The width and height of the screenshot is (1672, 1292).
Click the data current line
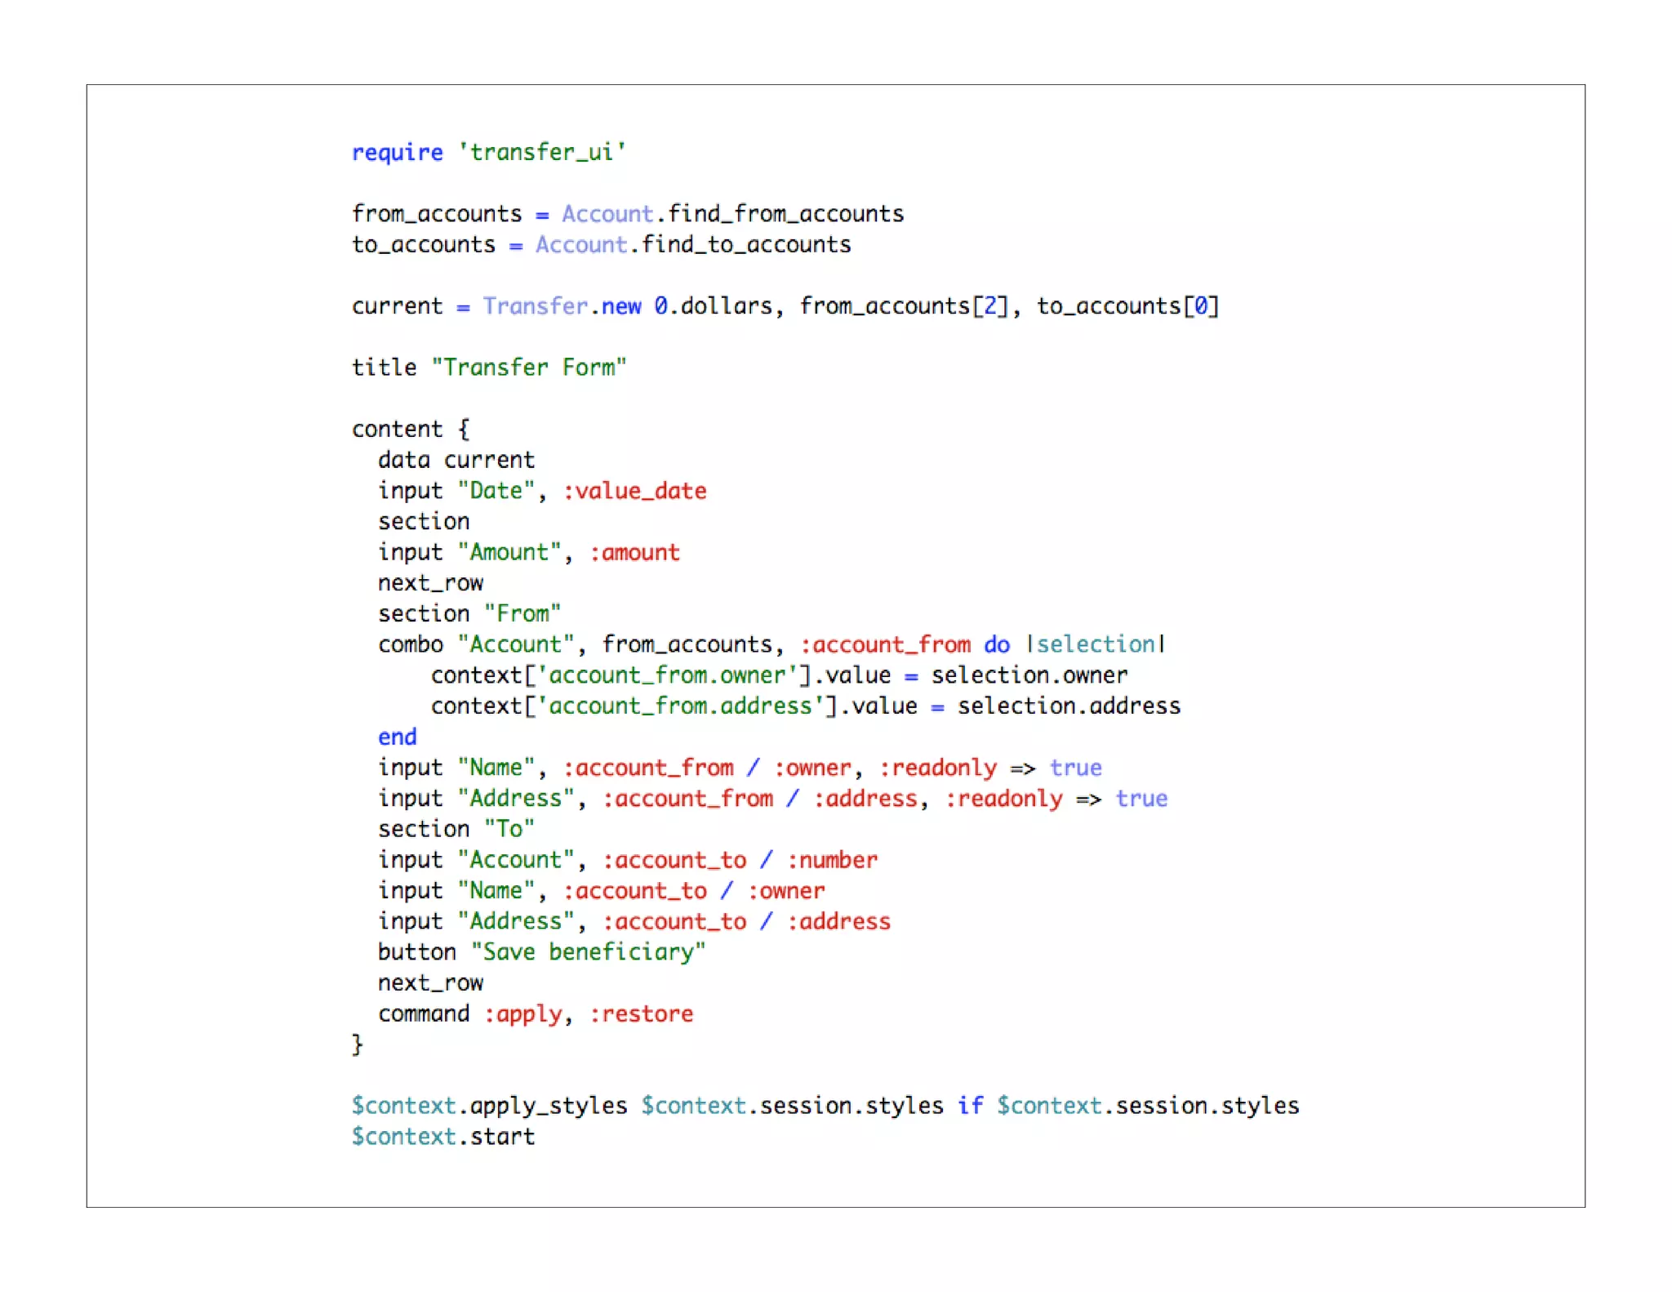456,460
